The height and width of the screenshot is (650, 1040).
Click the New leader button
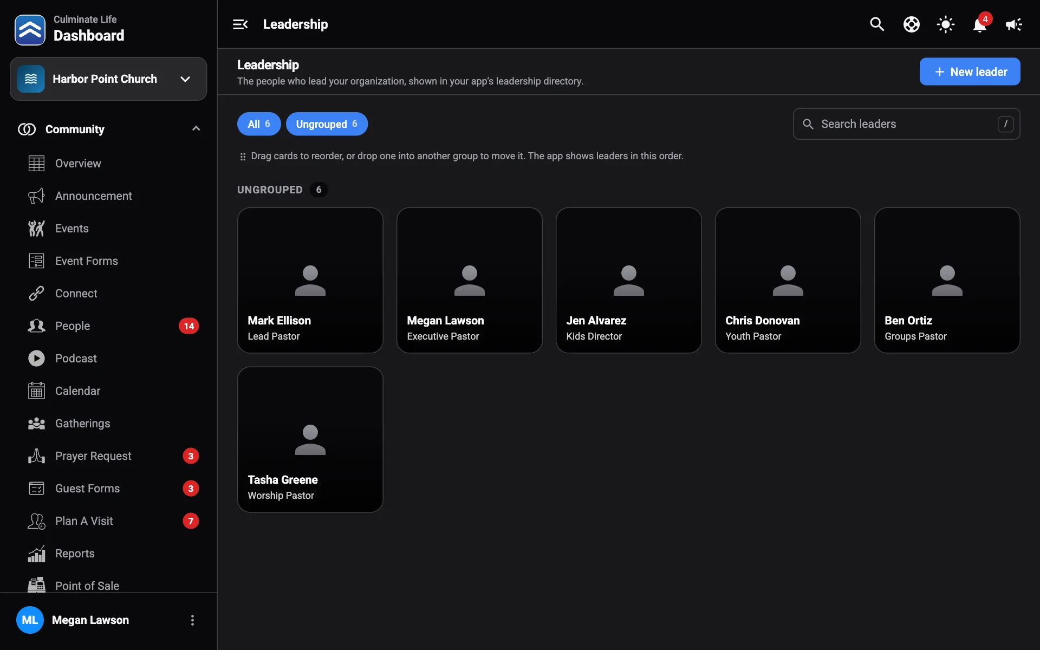970,71
